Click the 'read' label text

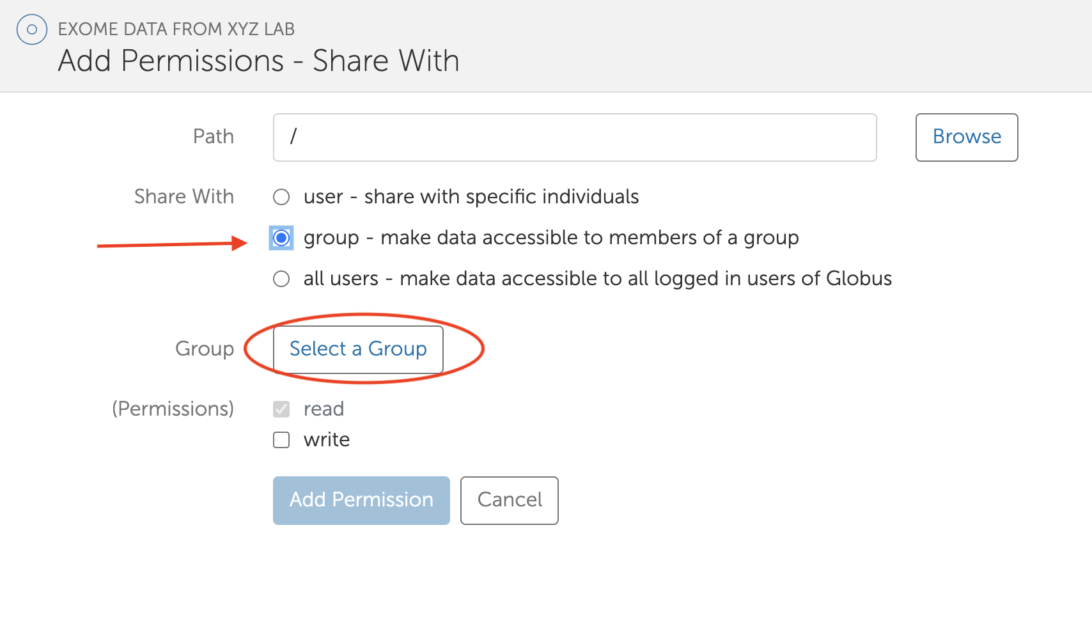click(324, 409)
